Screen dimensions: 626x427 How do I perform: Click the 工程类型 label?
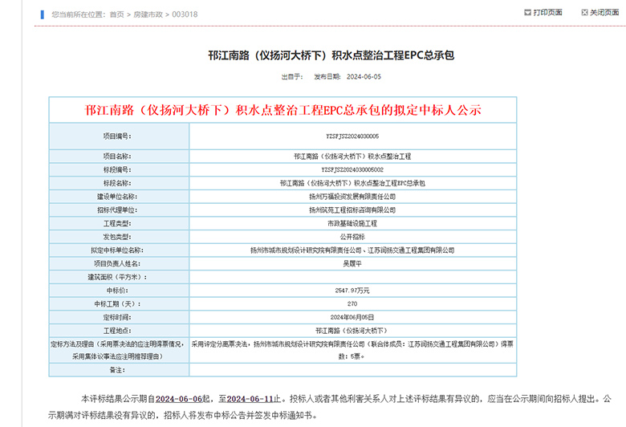pyautogui.click(x=117, y=223)
